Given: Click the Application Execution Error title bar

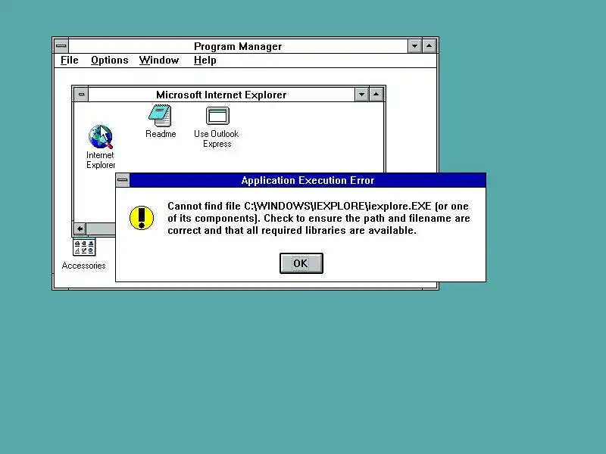Looking at the screenshot, I should (x=308, y=180).
